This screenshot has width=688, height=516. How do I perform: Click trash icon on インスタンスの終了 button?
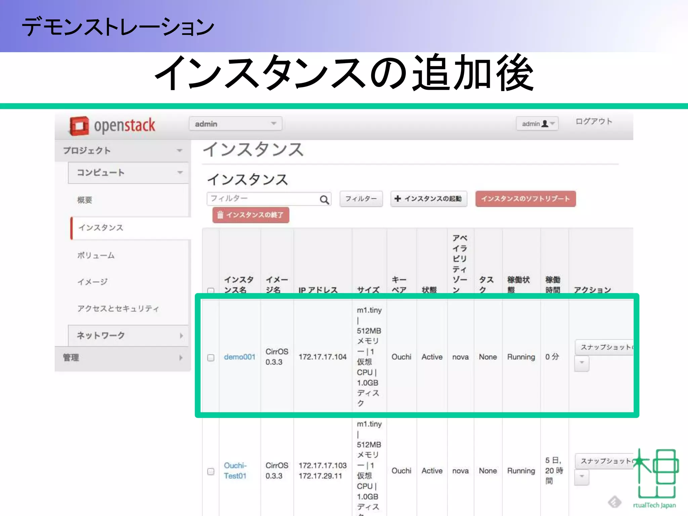(x=220, y=215)
